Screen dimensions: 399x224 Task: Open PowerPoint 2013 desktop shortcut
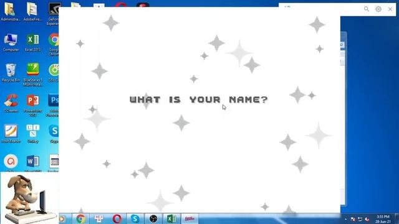33,105
